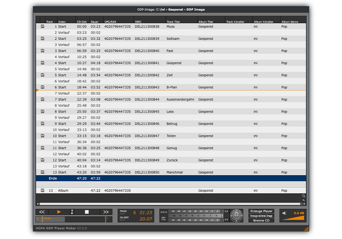Click Erzeuge sicheres Image button
This screenshot has height=239, width=342.
click(261, 216)
